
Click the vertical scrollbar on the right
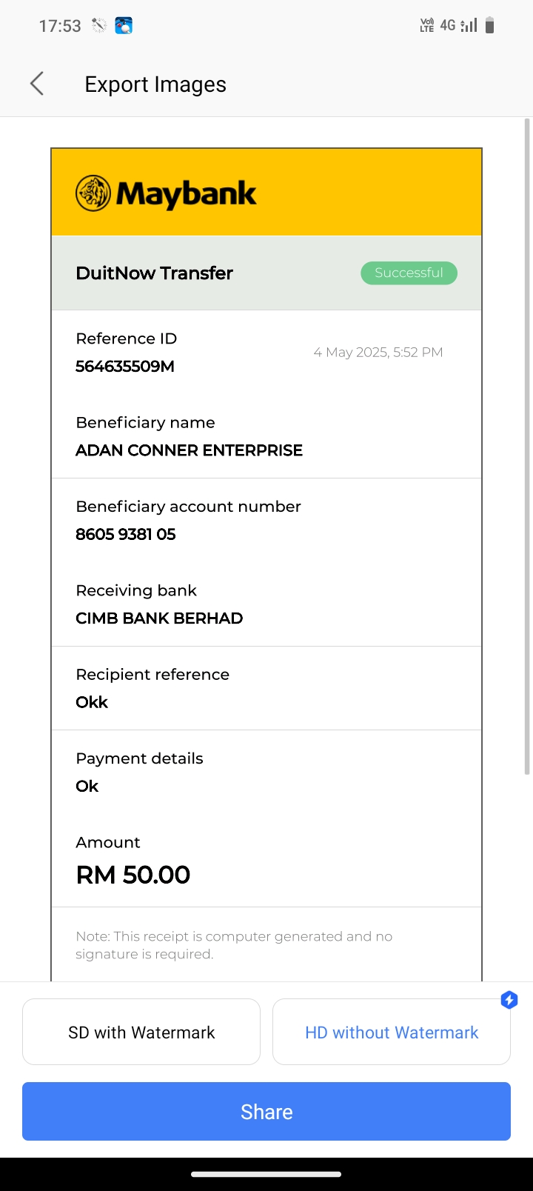pos(527,444)
